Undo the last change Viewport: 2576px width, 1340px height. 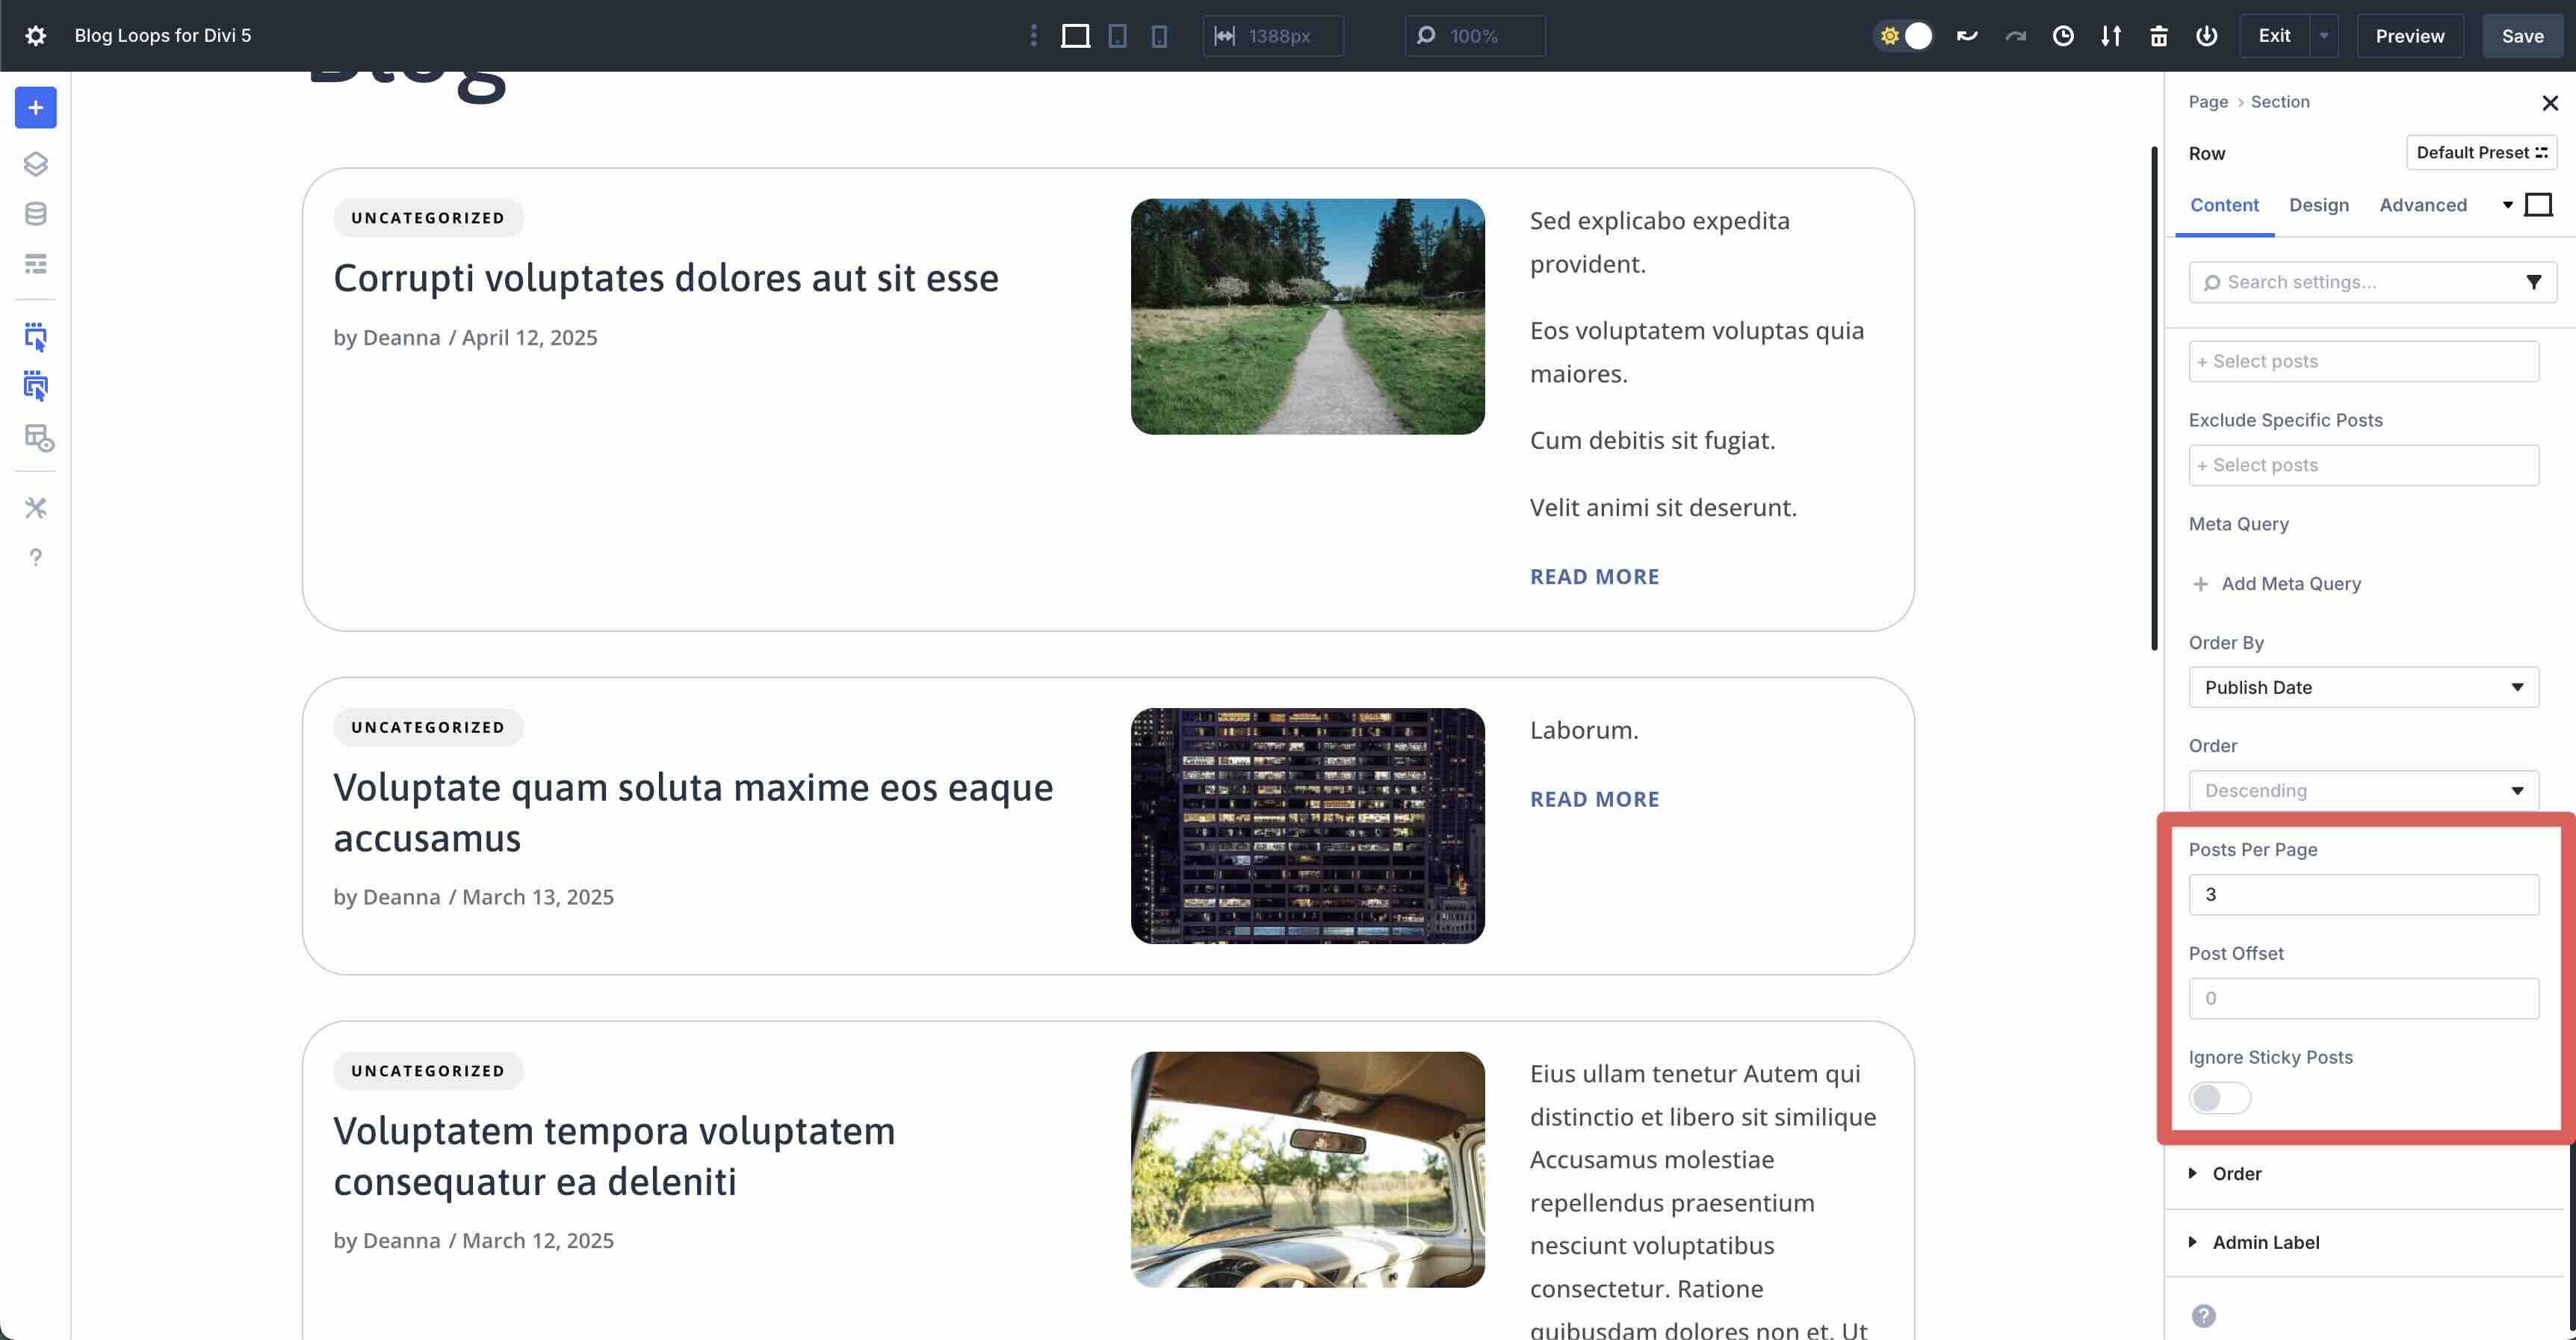1967,35
